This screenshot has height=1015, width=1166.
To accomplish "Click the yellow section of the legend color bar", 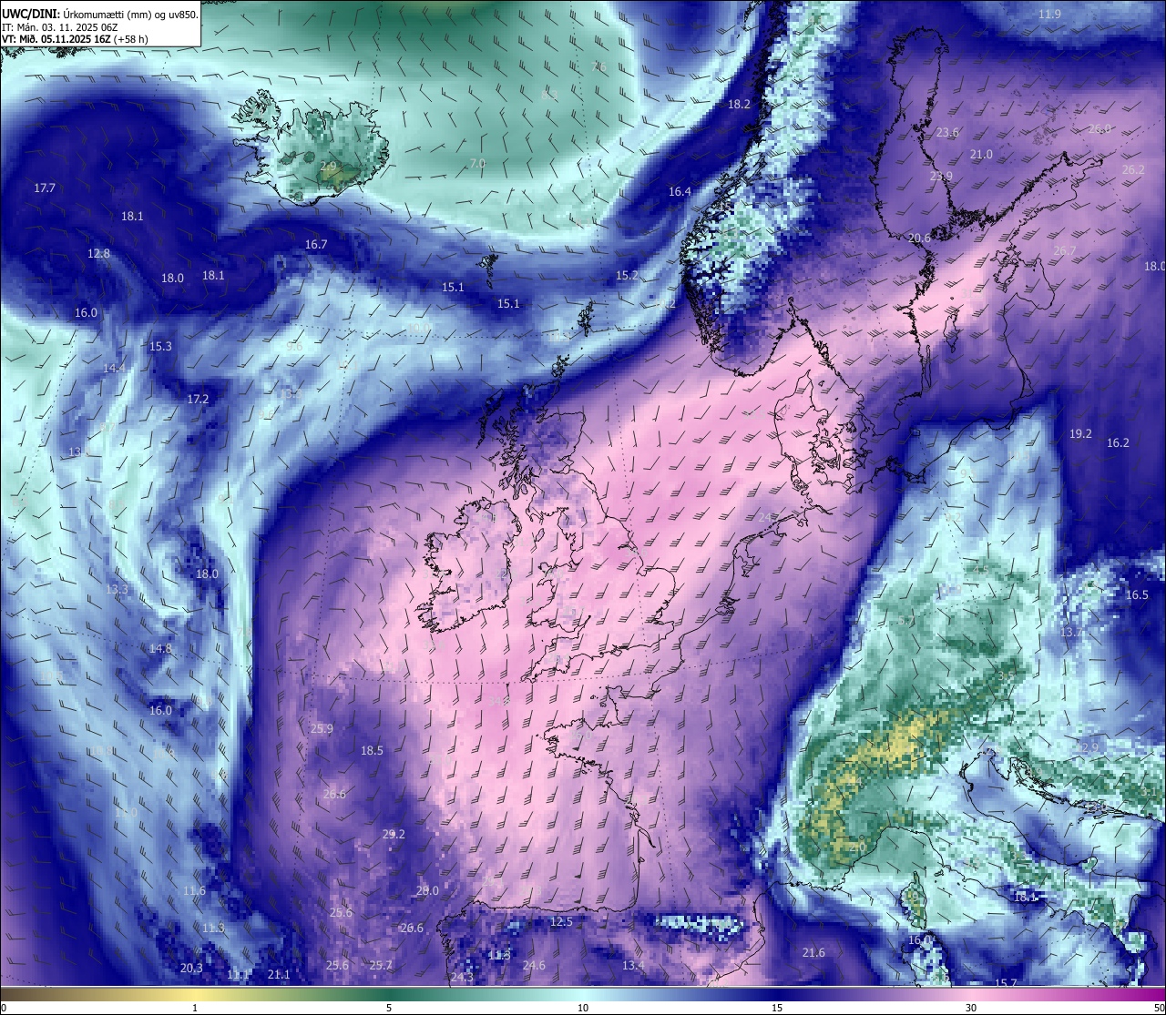I will 196,993.
